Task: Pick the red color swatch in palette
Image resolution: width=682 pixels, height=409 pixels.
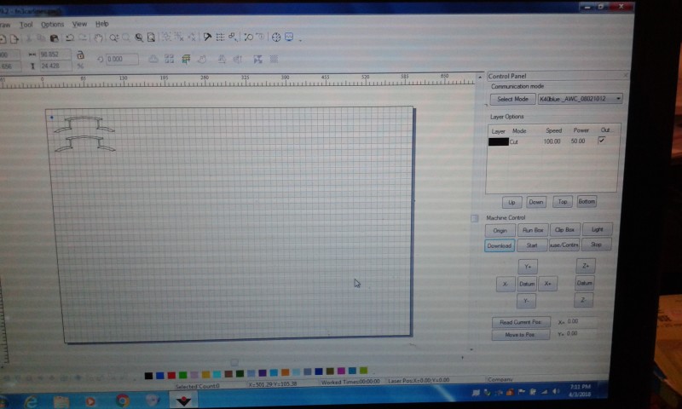Action: pos(172,374)
